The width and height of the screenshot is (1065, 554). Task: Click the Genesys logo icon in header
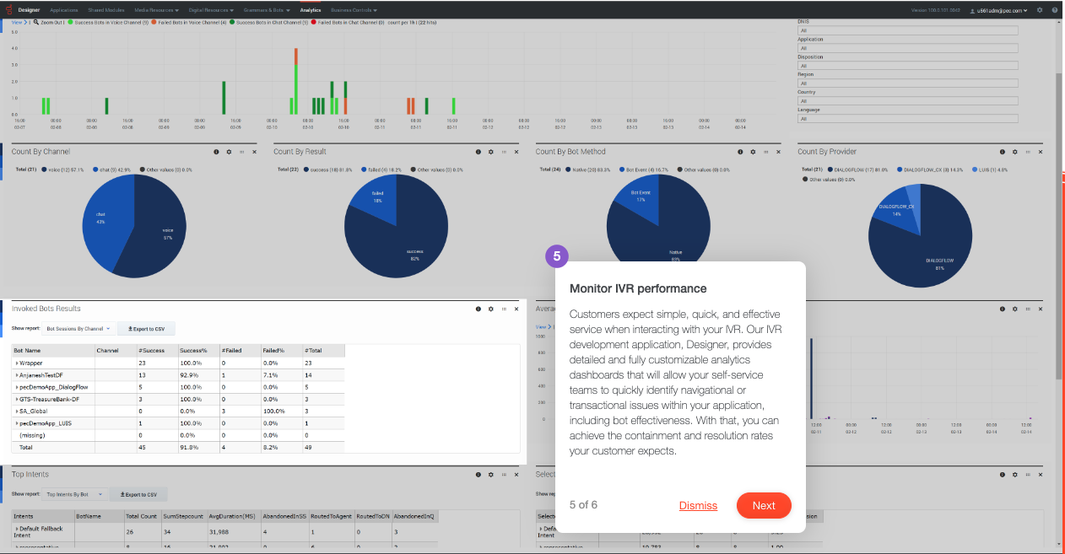tap(8, 10)
